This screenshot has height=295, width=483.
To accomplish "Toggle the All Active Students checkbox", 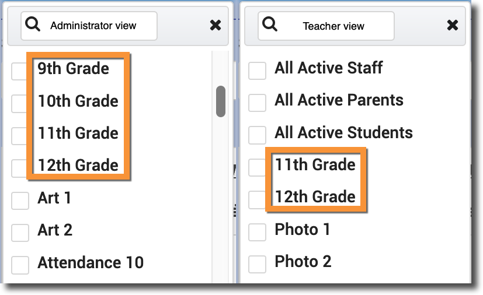I will (x=258, y=135).
